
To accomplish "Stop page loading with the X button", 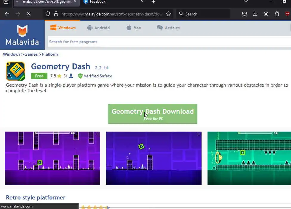I will (29, 14).
